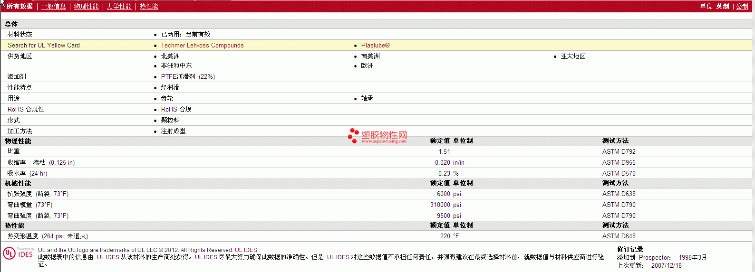The image size is (755, 272).
Task: Open Techmer Lehvoss Compounds link
Action: [202, 45]
